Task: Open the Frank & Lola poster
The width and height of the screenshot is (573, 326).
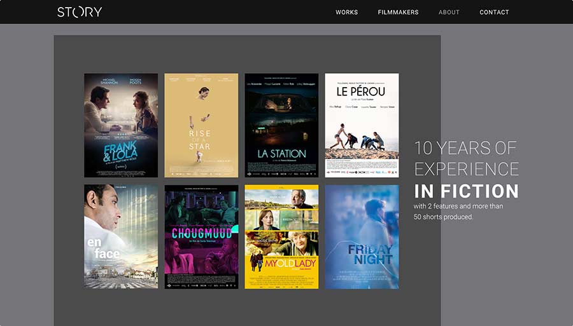Action: pyautogui.click(x=121, y=125)
